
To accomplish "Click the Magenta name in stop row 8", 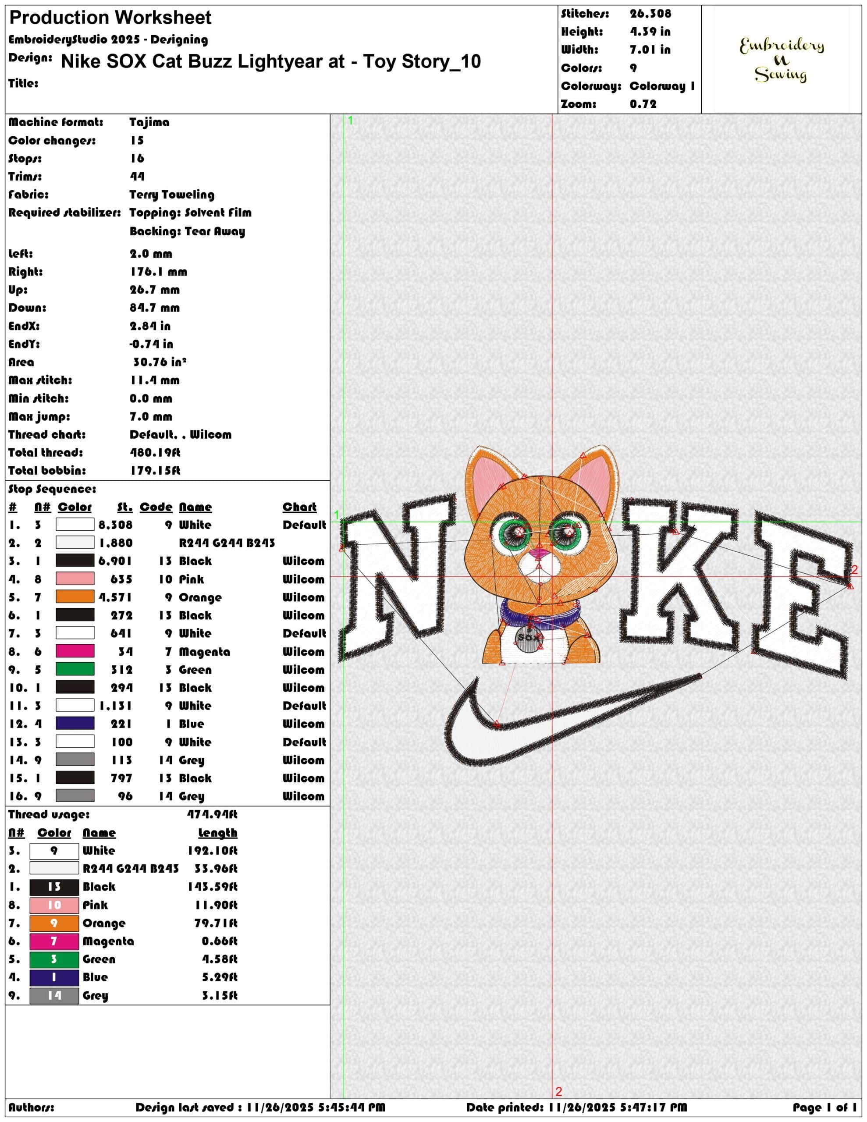I will (x=205, y=652).
